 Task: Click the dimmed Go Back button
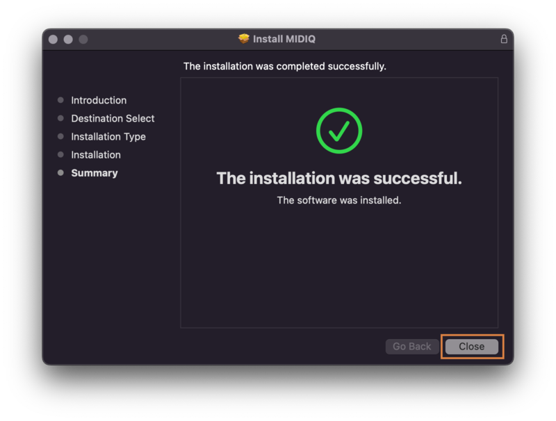(412, 347)
